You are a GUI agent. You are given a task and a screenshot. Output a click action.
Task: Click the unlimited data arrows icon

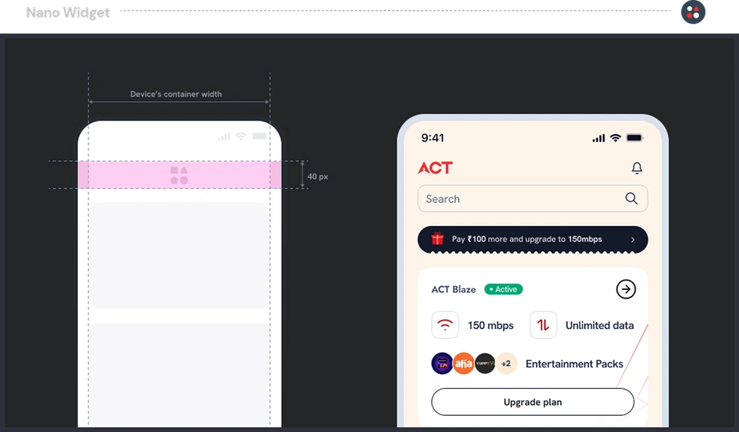tap(543, 324)
